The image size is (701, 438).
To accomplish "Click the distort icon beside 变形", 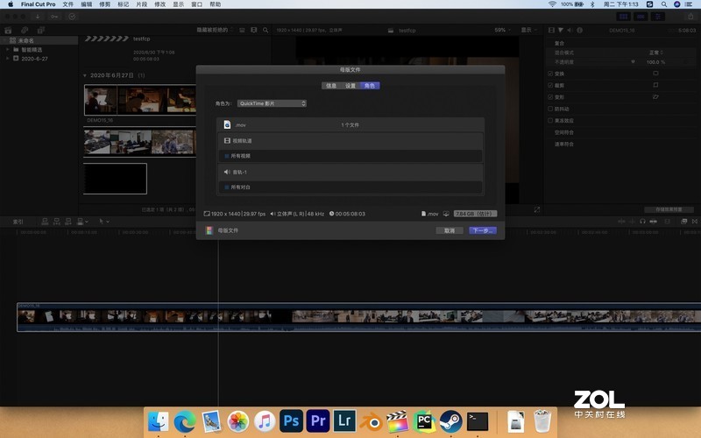I will click(x=655, y=96).
